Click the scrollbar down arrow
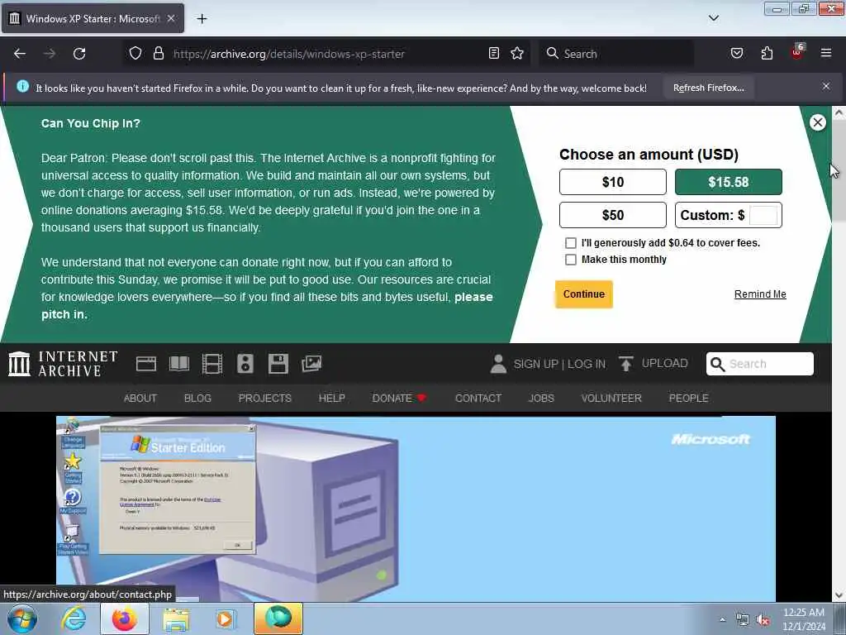846x635 pixels. tap(838, 595)
